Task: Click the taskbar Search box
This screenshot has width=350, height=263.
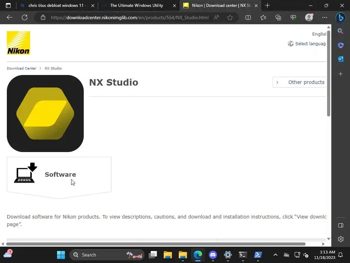Action: (x=107, y=255)
